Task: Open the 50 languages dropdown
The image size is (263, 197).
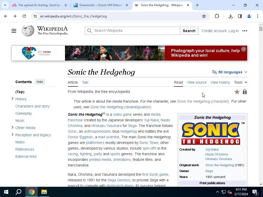Action: click(x=229, y=72)
